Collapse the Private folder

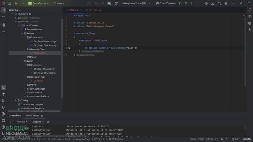22,34
